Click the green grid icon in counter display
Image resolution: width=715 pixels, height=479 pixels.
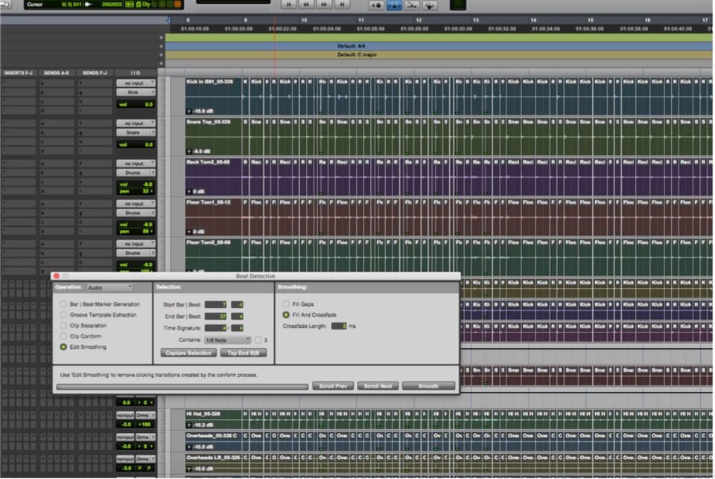point(130,4)
